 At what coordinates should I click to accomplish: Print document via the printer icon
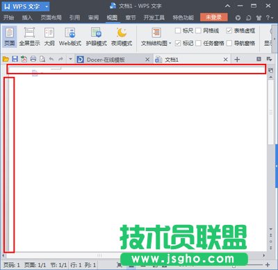(x=33, y=59)
